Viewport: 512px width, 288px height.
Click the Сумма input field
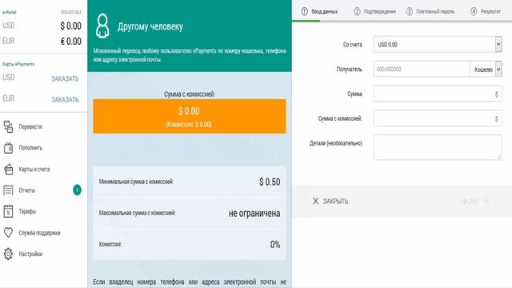point(438,94)
